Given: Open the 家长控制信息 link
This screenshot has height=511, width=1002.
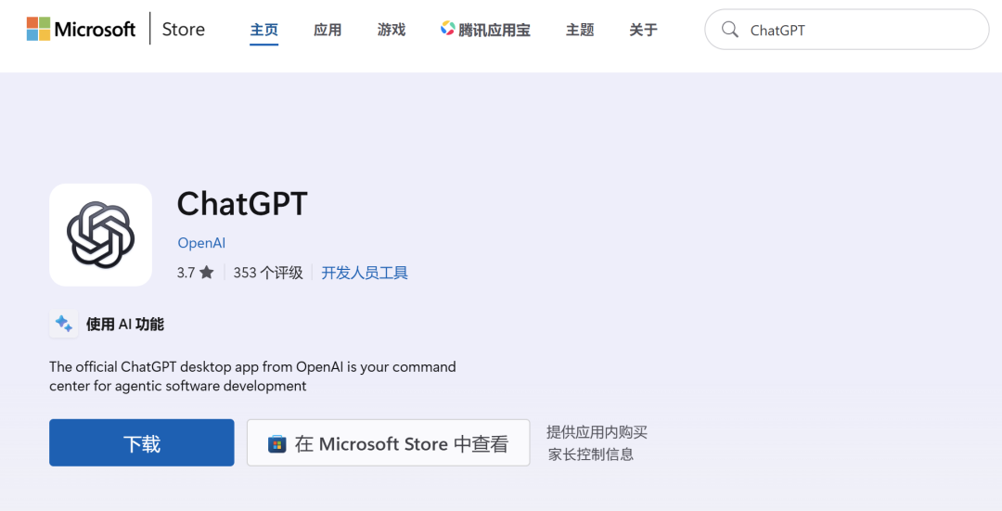Looking at the screenshot, I should pyautogui.click(x=590, y=454).
